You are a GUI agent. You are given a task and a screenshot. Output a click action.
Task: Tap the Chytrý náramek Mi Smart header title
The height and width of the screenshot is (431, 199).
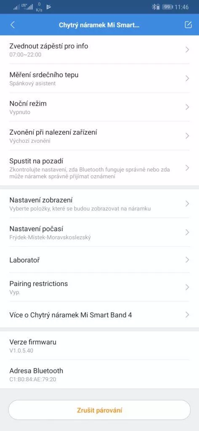pos(99,25)
